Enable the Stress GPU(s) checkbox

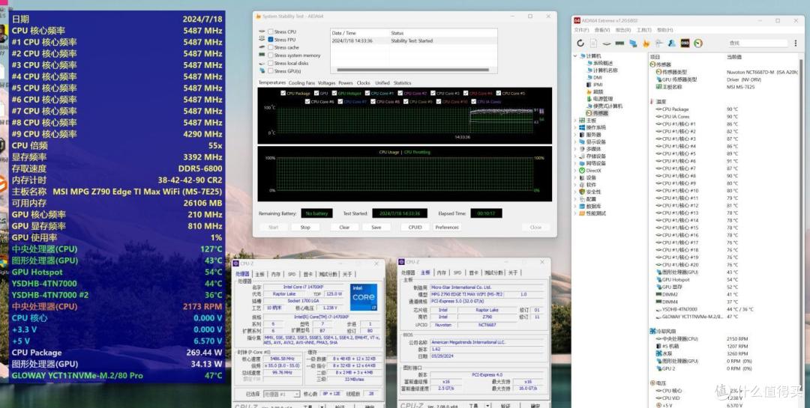[x=271, y=70]
